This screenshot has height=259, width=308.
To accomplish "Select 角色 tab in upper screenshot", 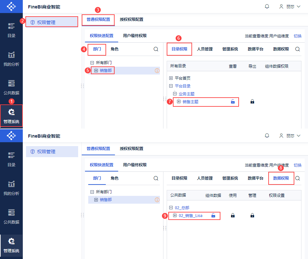I will (x=115, y=49).
